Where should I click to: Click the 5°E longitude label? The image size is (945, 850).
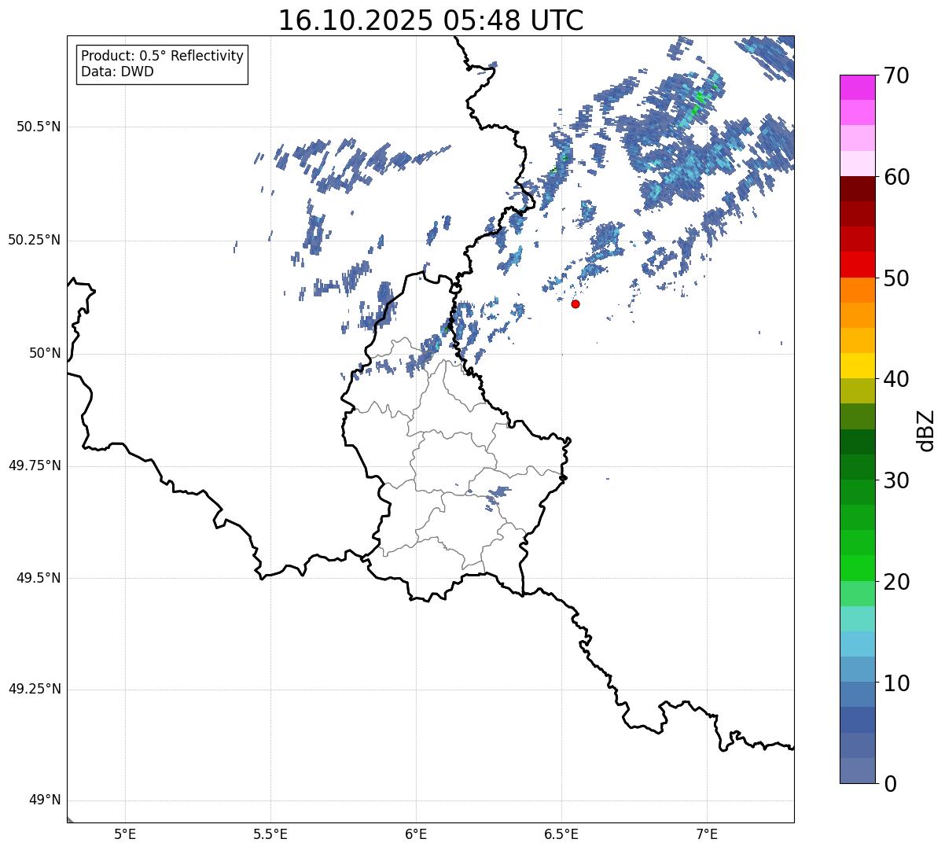point(125,833)
